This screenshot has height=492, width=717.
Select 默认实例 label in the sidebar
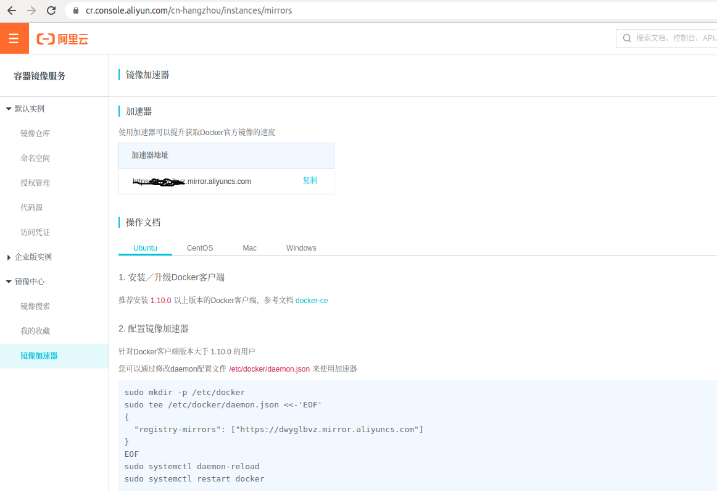[x=30, y=109]
